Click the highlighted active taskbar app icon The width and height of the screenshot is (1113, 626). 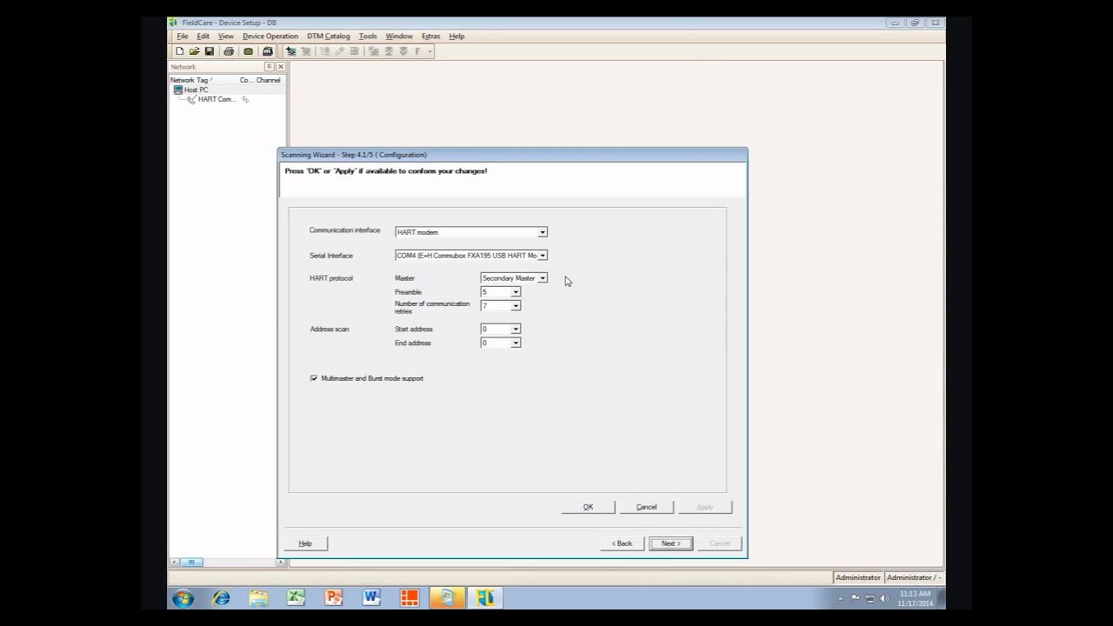(447, 598)
